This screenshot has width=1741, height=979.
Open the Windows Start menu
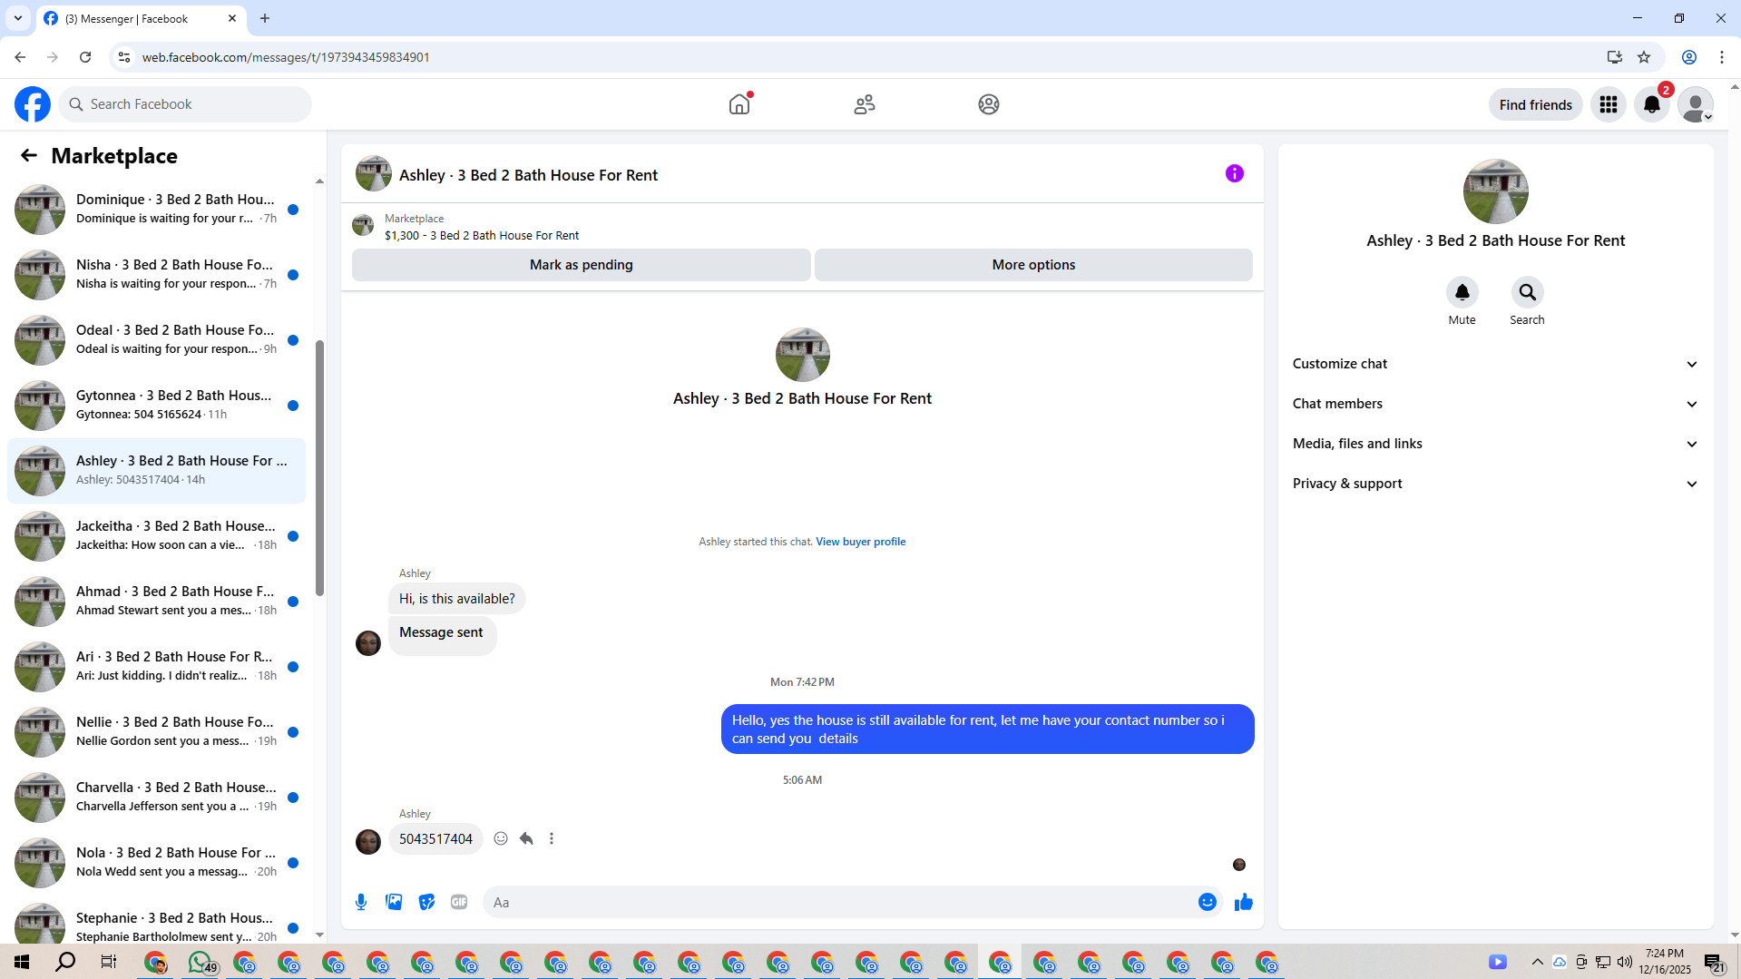click(x=22, y=962)
